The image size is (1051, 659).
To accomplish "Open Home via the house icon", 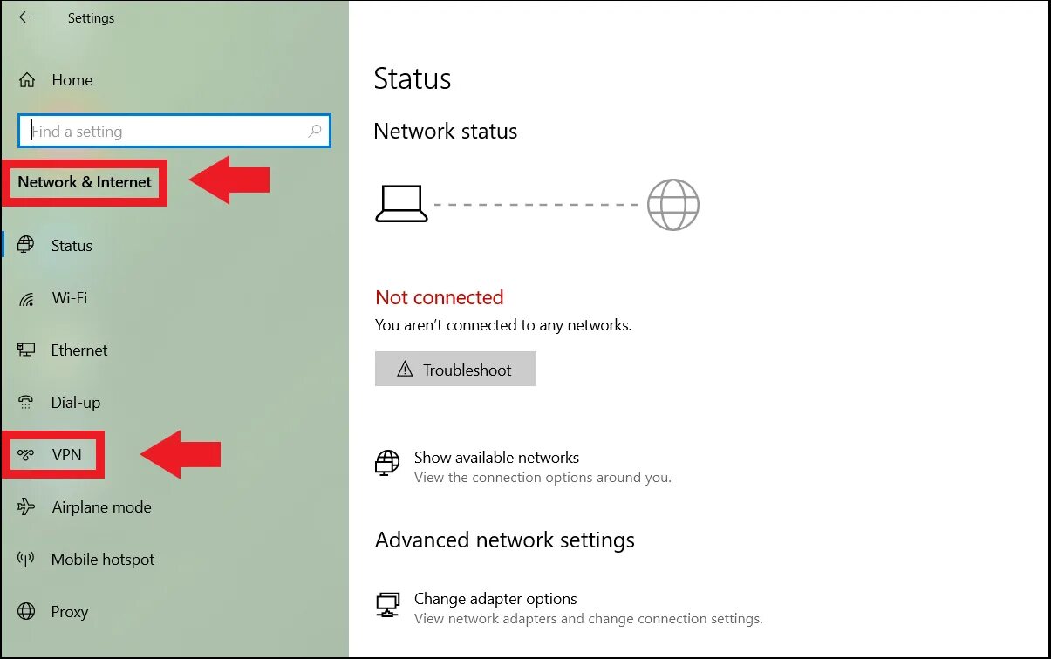I will pyautogui.click(x=27, y=80).
